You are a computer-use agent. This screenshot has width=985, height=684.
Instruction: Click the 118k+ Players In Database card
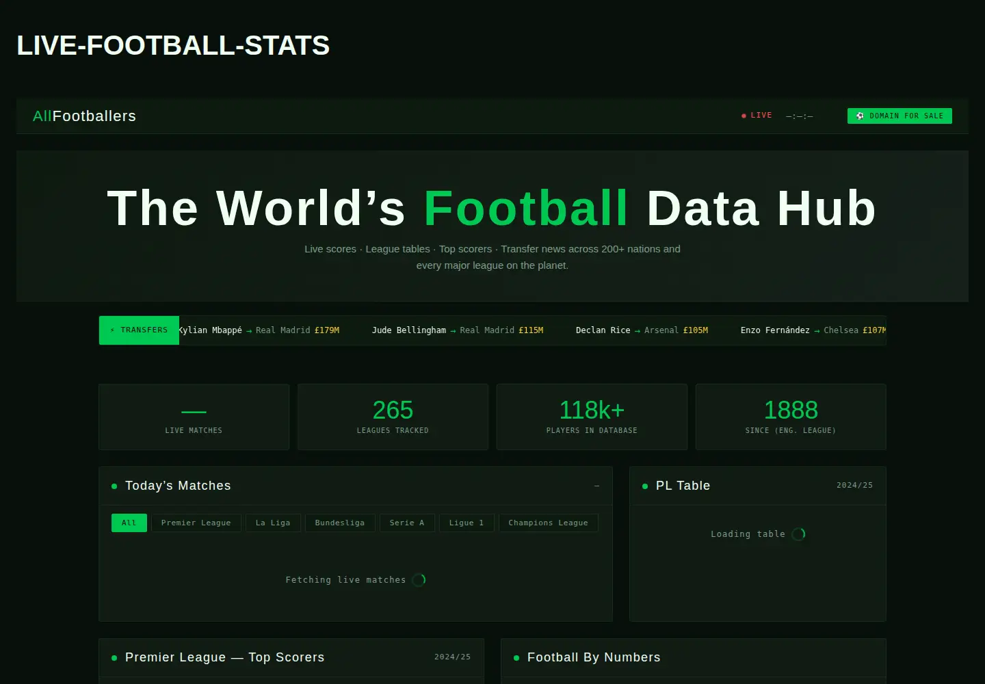click(592, 417)
